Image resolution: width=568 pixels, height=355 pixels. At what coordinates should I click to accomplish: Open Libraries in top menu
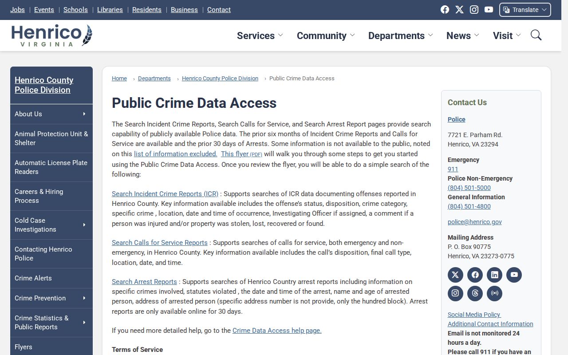(110, 10)
